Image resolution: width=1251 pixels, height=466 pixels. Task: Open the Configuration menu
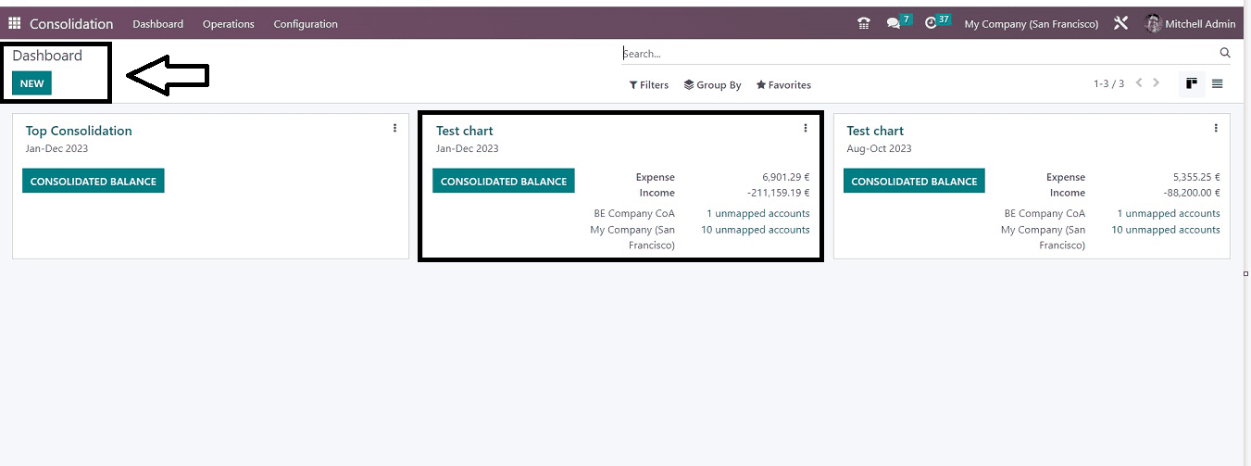pos(306,23)
